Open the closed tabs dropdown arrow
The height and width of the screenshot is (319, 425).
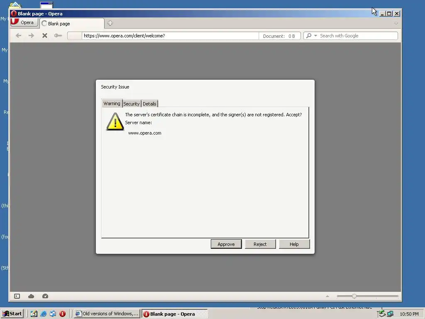tap(396, 24)
